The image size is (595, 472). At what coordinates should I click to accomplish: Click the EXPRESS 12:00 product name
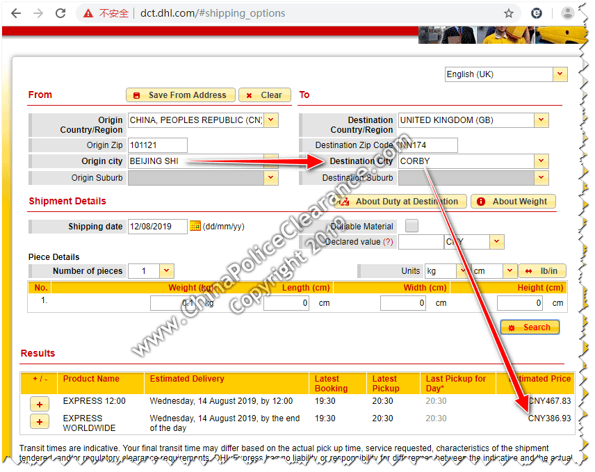(x=94, y=401)
